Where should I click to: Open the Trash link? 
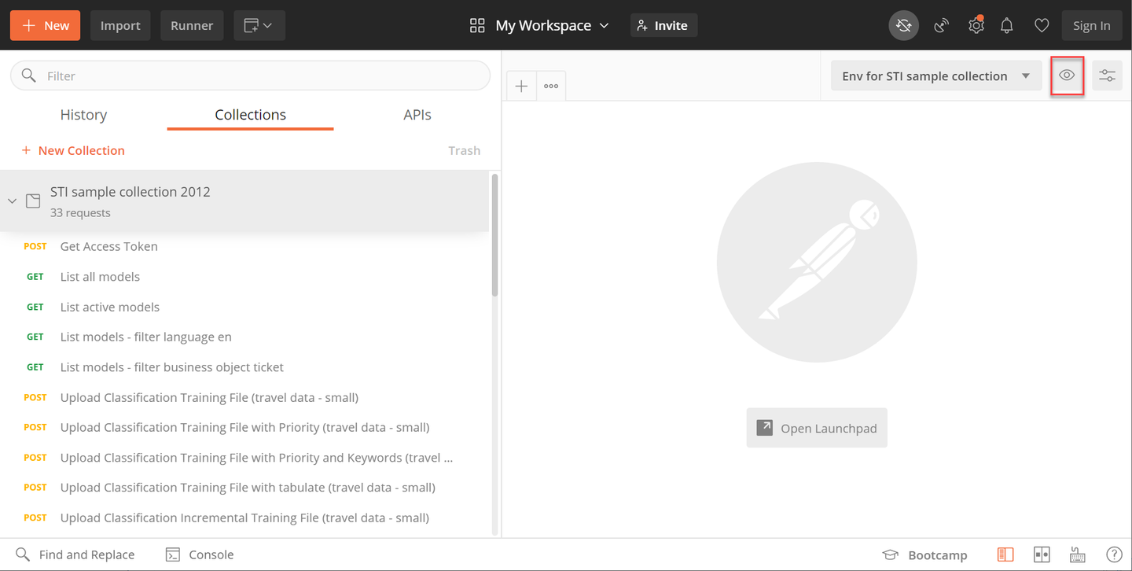464,150
